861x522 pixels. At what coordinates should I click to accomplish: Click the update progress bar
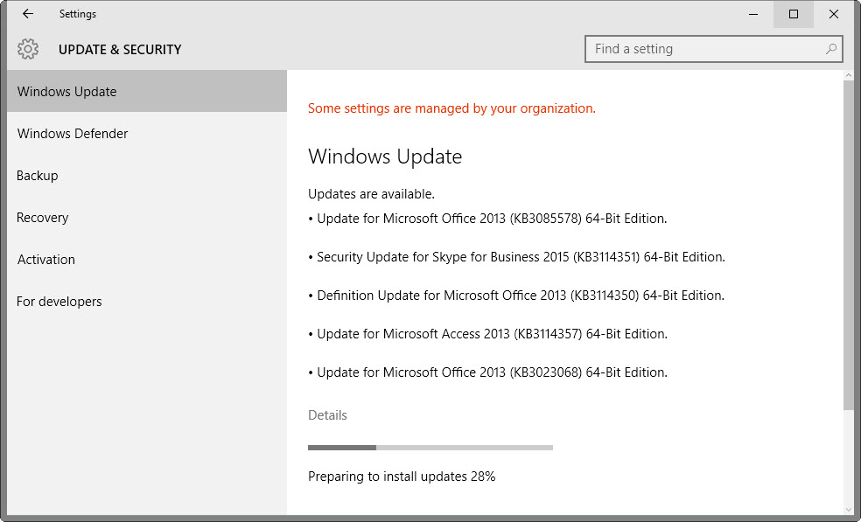[x=430, y=448]
